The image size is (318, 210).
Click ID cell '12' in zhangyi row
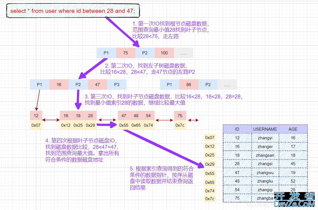point(237,138)
